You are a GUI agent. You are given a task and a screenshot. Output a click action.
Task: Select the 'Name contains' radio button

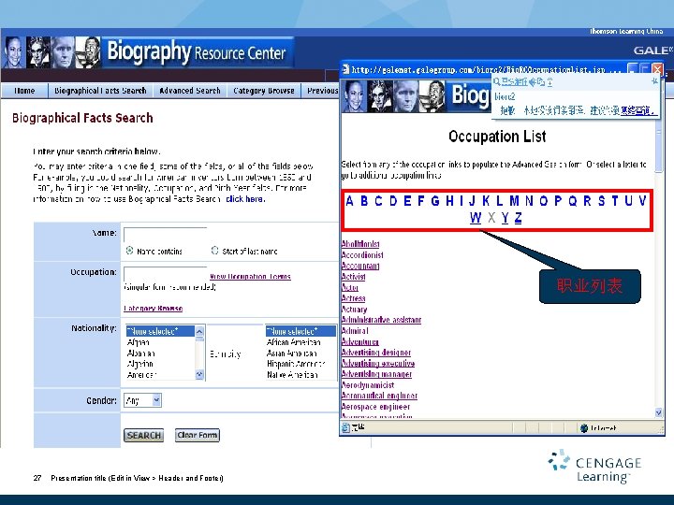[x=129, y=251]
